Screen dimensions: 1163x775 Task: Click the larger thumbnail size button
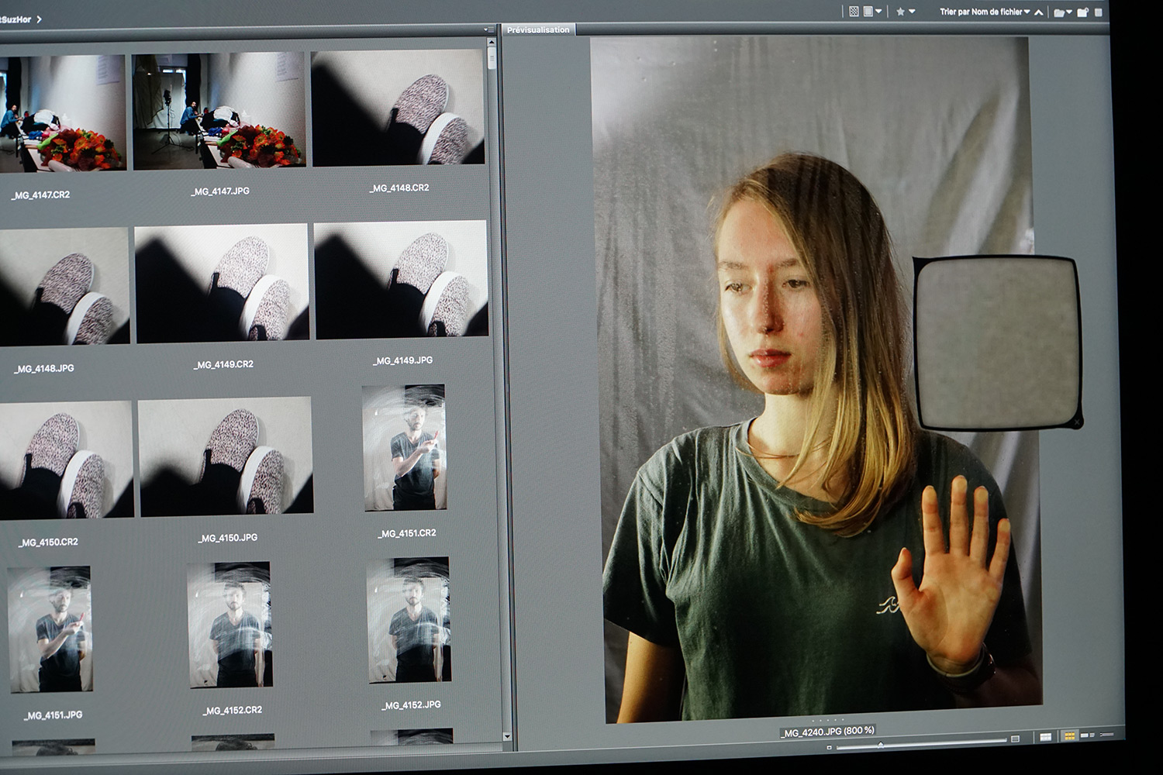[1015, 739]
